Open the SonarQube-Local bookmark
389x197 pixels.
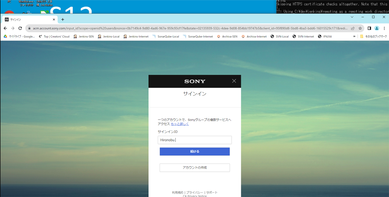click(166, 36)
